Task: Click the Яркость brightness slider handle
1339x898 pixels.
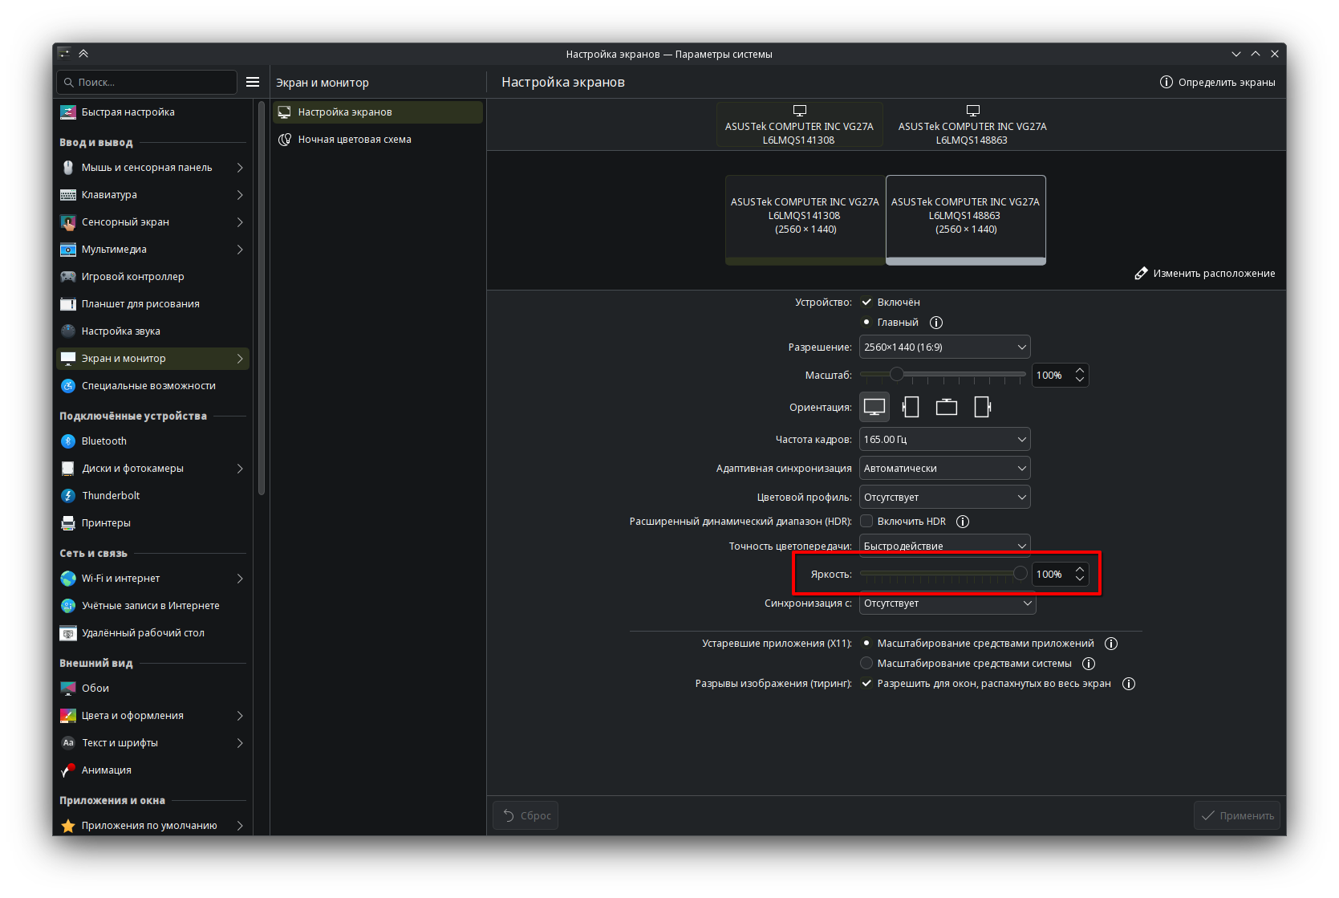Action: click(1020, 574)
